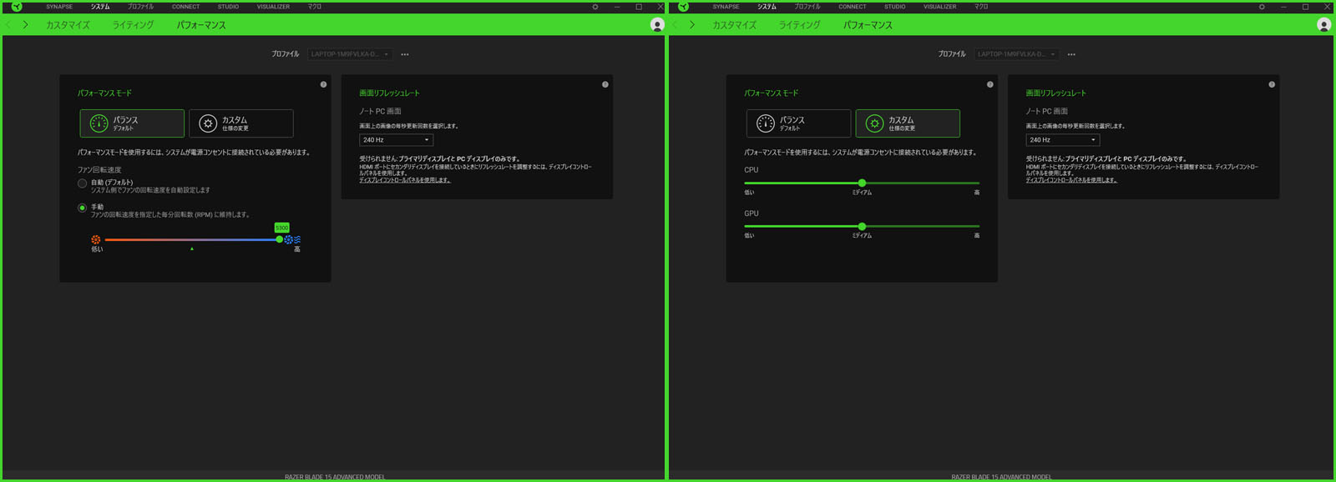
Task: Open the STUDIO menu in right window
Action: click(894, 7)
